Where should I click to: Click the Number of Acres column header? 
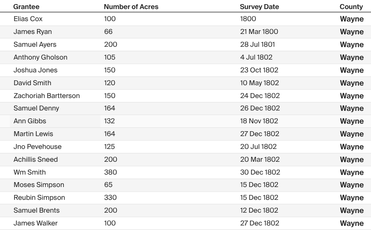point(131,7)
